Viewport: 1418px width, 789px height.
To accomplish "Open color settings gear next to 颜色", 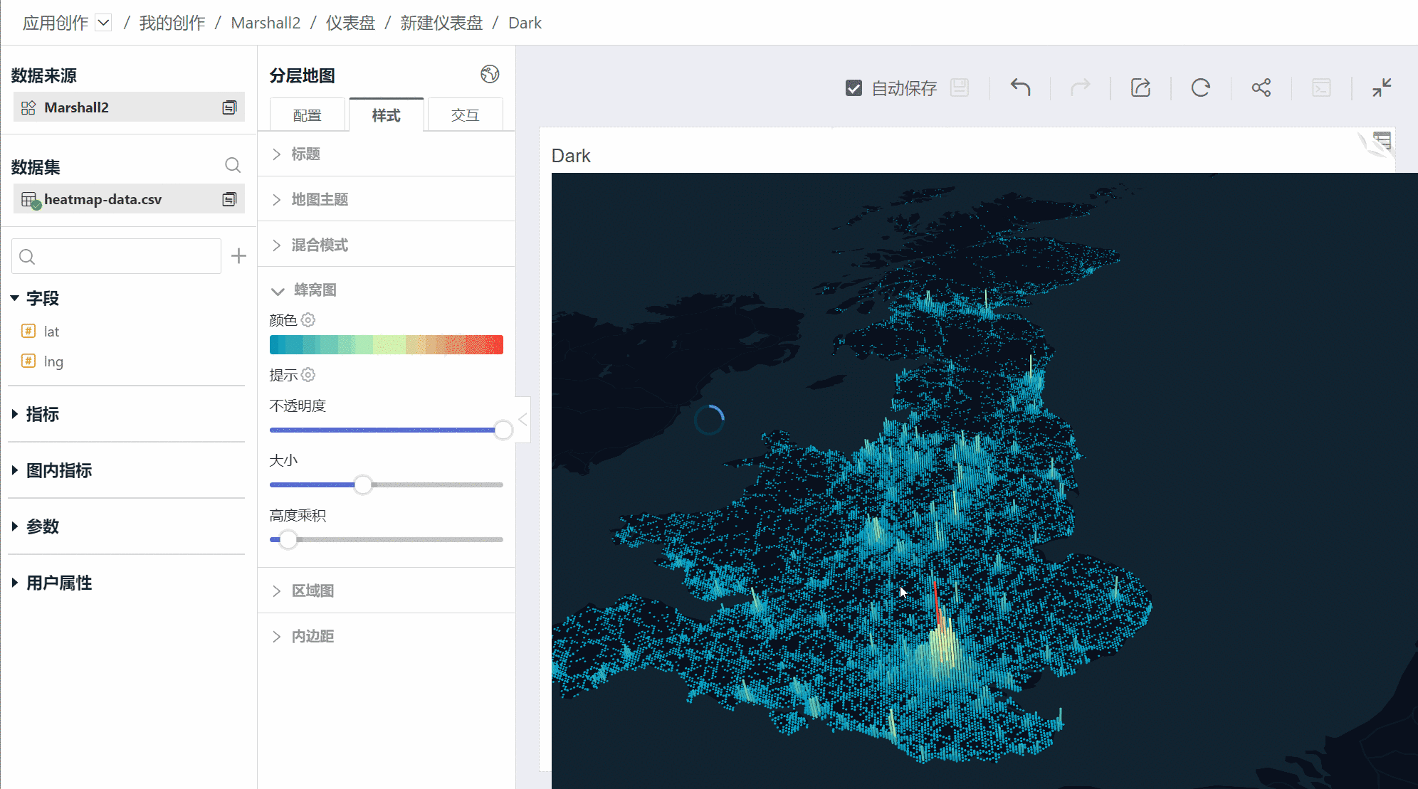I will click(x=308, y=320).
